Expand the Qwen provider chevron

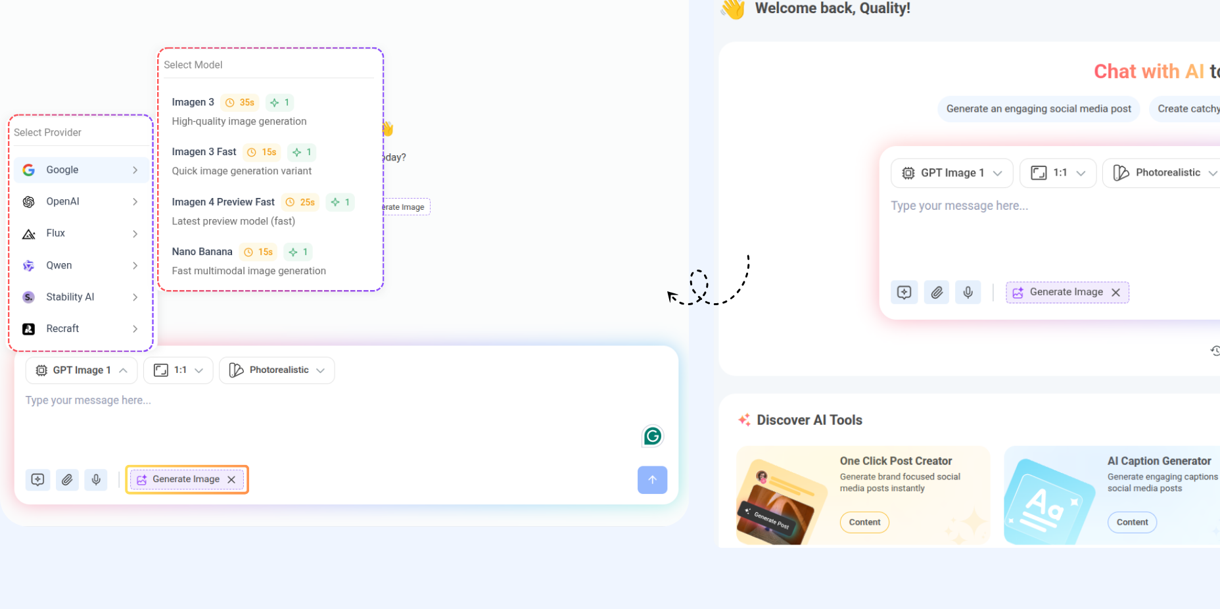(x=135, y=266)
